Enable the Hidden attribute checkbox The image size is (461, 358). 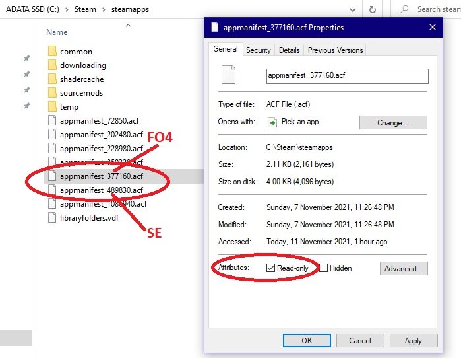[x=323, y=268]
